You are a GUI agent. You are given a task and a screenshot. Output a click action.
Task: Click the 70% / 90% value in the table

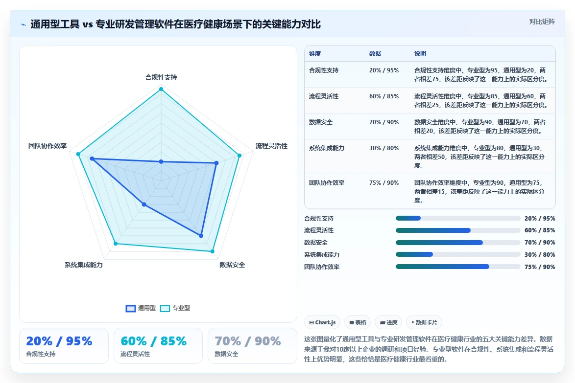tap(384, 122)
